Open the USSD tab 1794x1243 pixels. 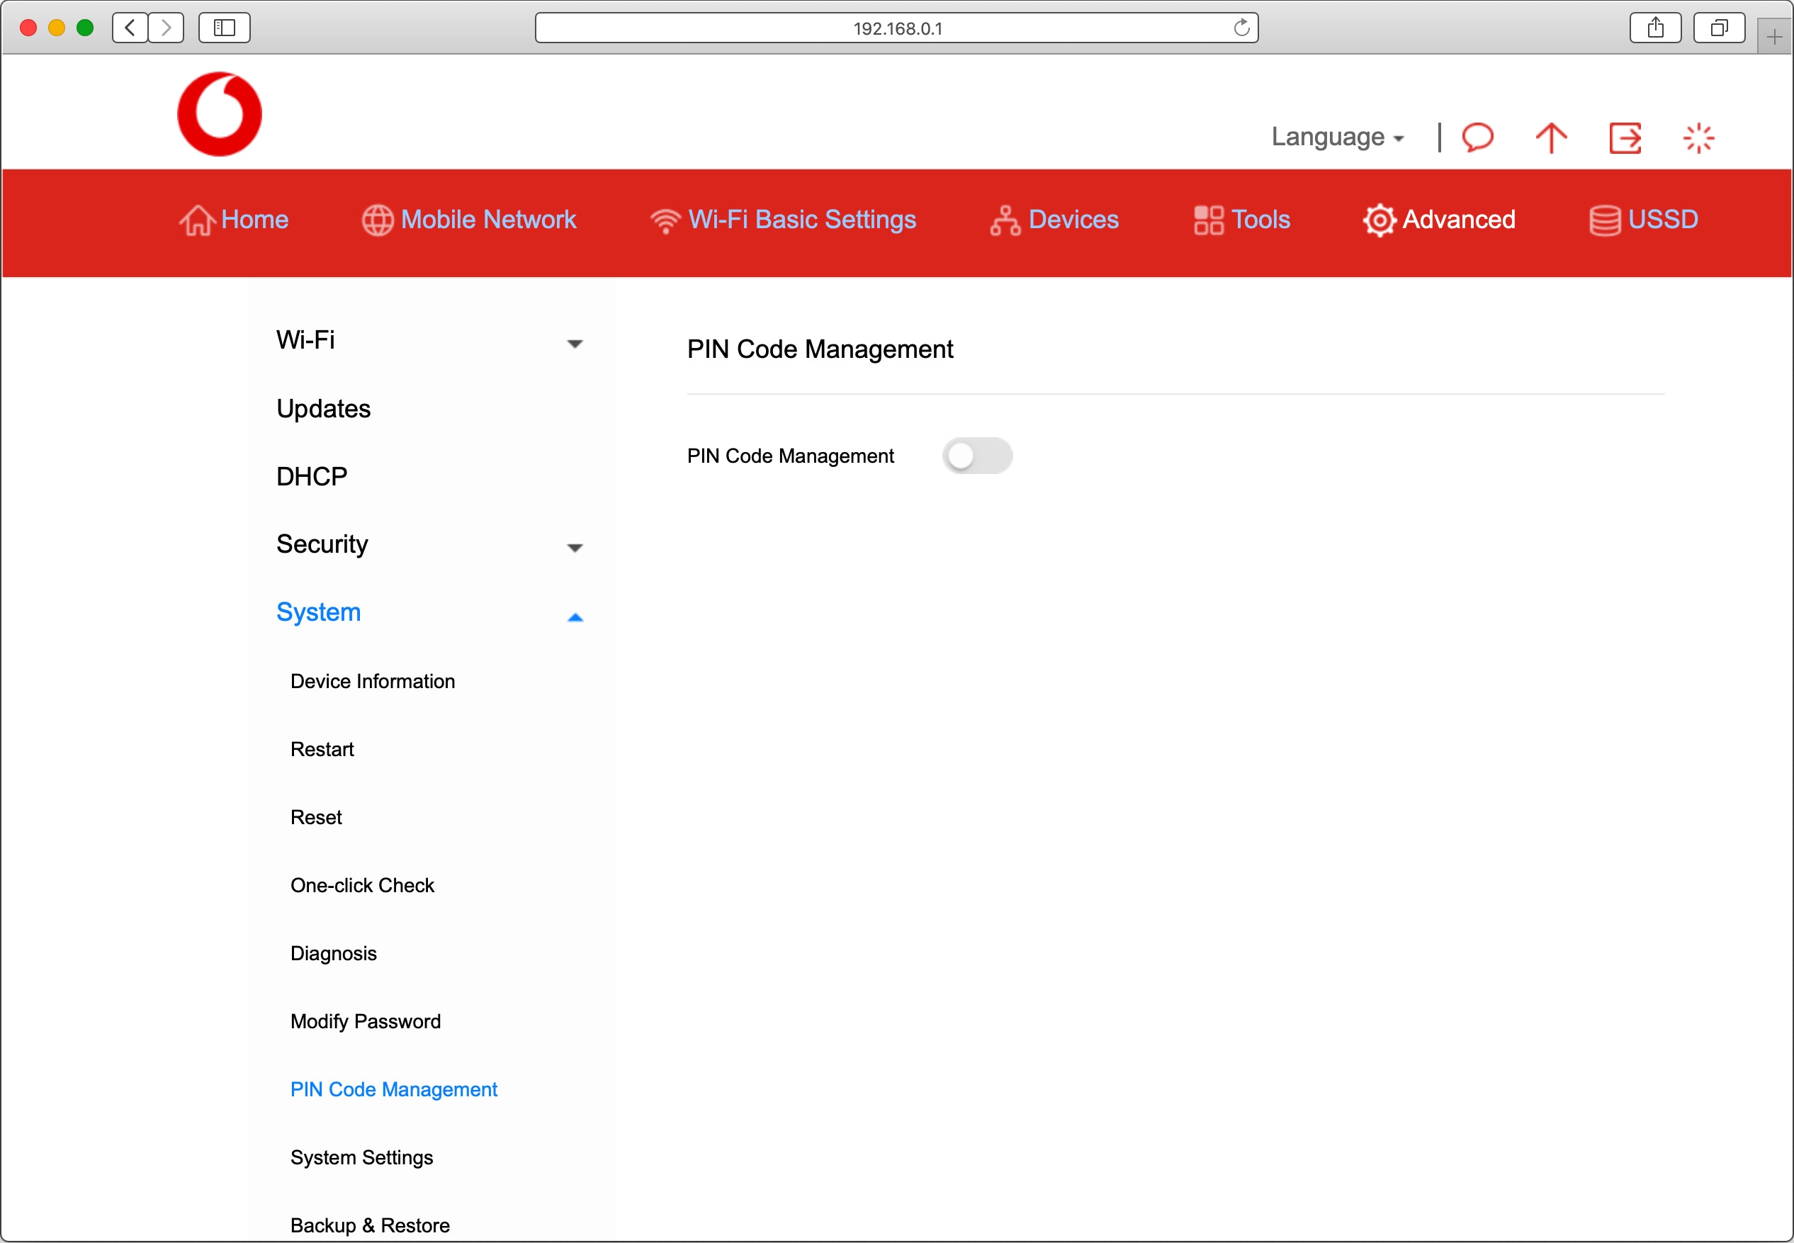(x=1643, y=220)
